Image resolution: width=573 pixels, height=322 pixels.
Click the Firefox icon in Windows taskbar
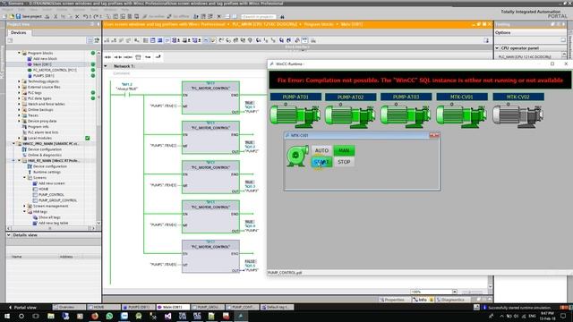[95, 316]
